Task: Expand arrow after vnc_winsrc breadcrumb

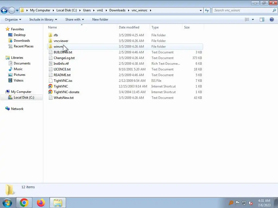Action: tap(150, 10)
